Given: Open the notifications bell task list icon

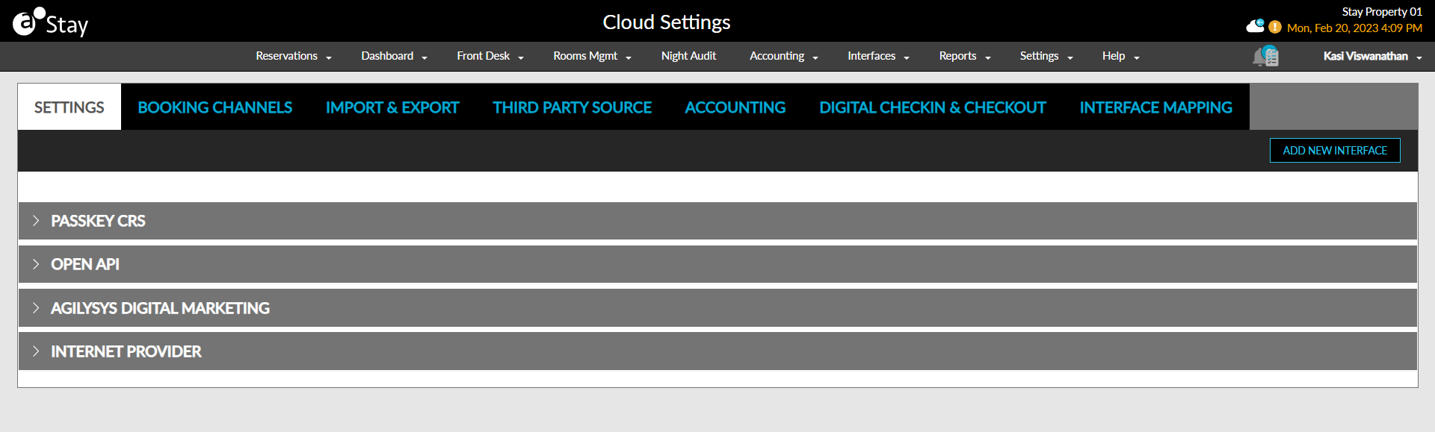Looking at the screenshot, I should tap(1265, 56).
